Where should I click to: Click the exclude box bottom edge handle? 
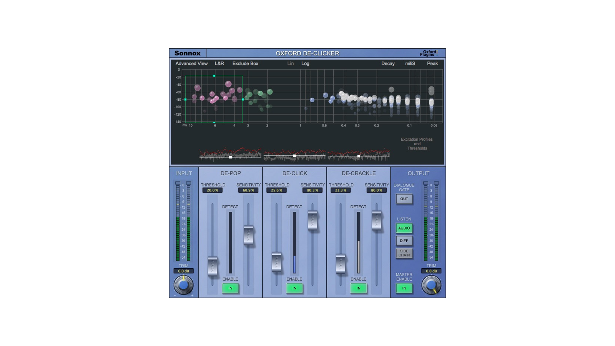coord(214,123)
